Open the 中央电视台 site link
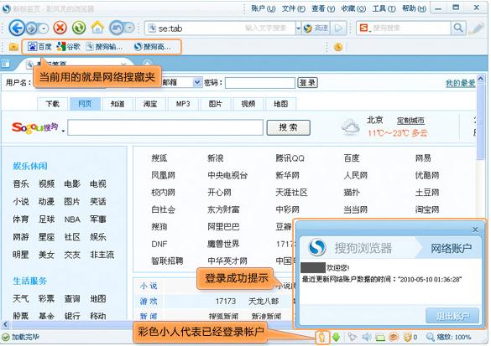 (x=227, y=175)
